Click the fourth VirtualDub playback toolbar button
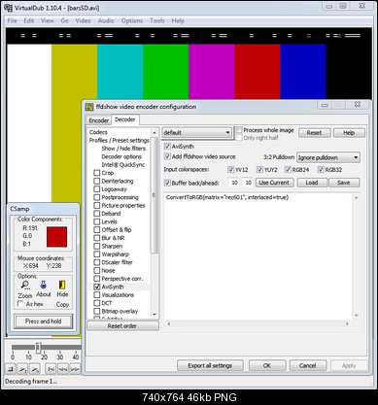The width and height of the screenshot is (378, 405). pos(51,368)
